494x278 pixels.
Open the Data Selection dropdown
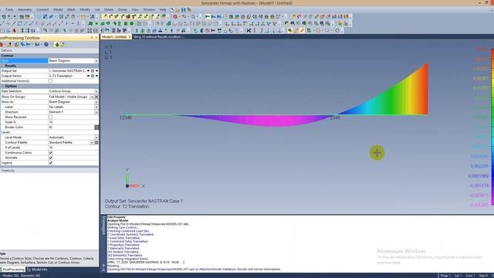pyautogui.click(x=96, y=91)
